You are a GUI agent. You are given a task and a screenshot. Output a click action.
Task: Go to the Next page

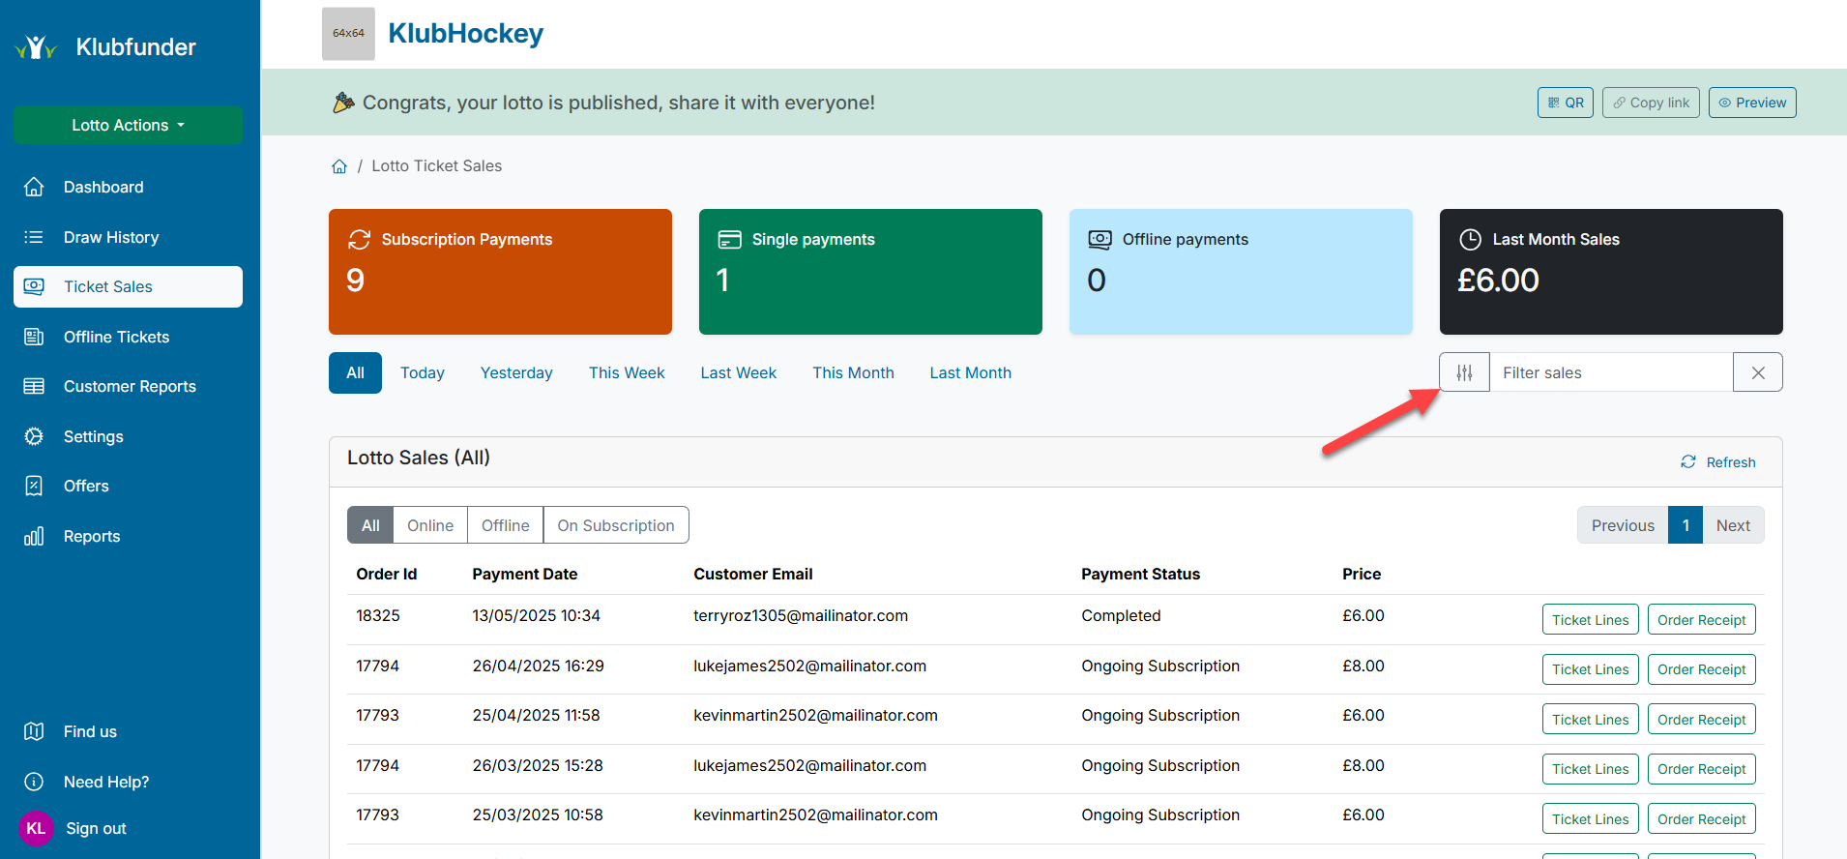coord(1733,525)
